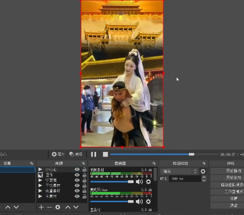244x215 pixels.
Task: Open 麦克风/Aux audio channel settings gear
Action: click(148, 201)
